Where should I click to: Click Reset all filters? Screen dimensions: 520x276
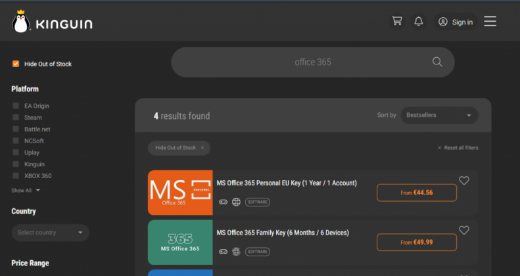[458, 148]
